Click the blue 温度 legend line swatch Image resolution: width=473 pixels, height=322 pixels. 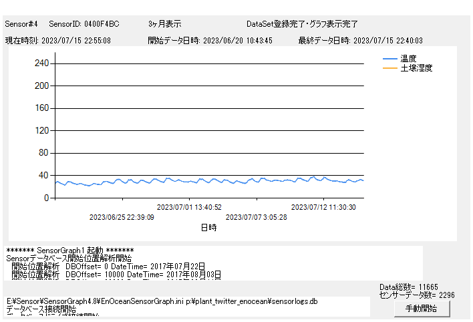[389, 59]
